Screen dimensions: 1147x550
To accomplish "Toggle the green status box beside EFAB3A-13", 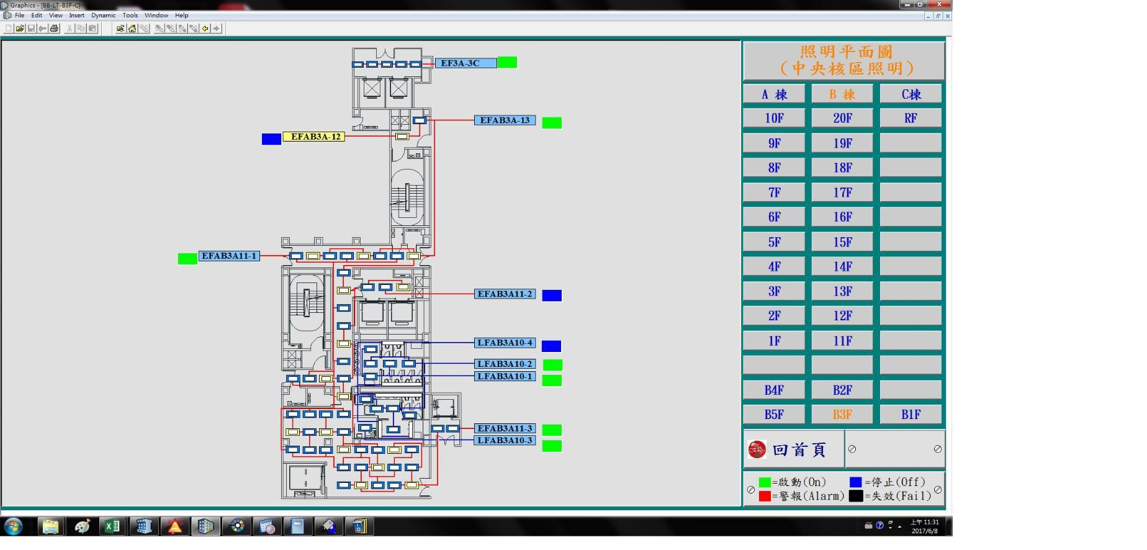I will point(552,123).
